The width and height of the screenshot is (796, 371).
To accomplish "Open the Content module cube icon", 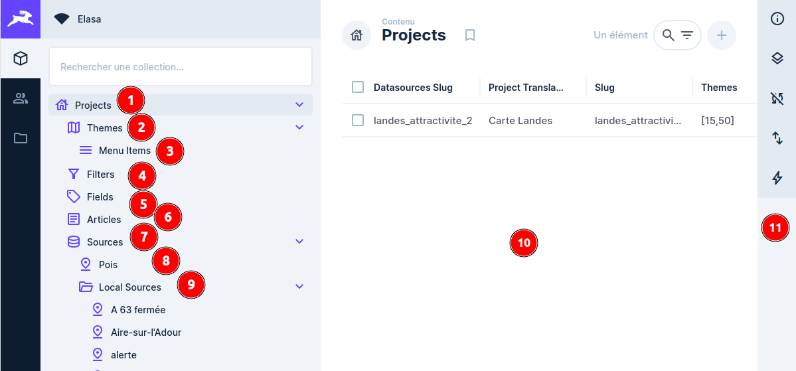I will (x=21, y=59).
